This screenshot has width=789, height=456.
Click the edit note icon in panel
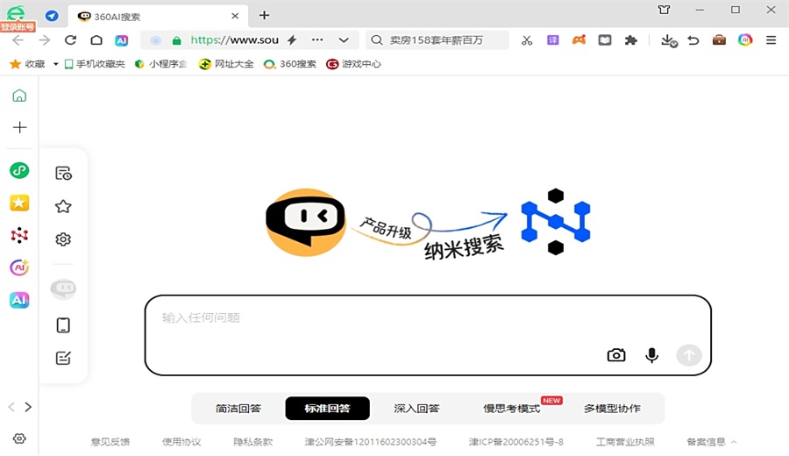[63, 358]
